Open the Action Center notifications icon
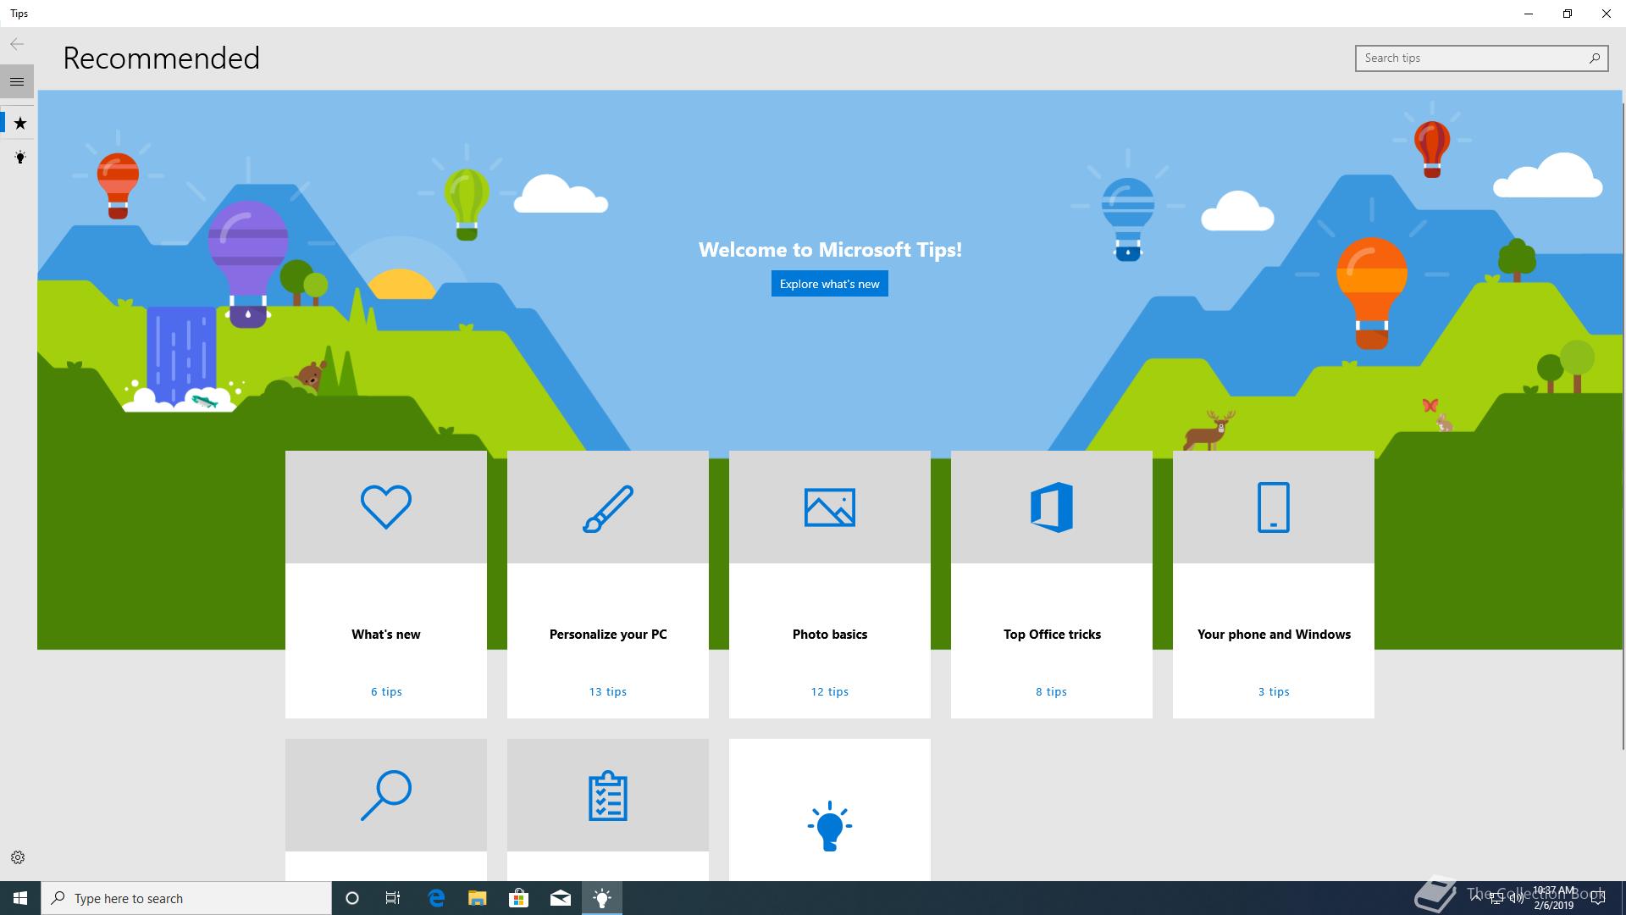Screen dimensions: 1626x915 (1598, 899)
